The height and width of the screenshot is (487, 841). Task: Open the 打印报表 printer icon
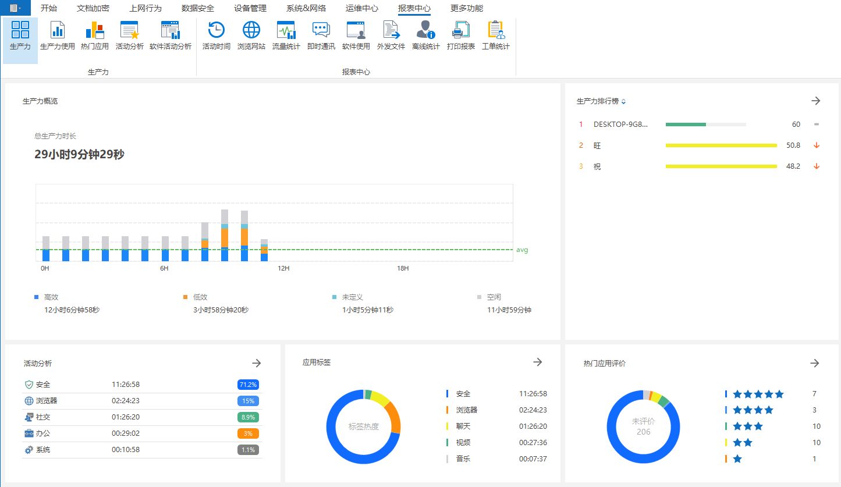tap(461, 36)
